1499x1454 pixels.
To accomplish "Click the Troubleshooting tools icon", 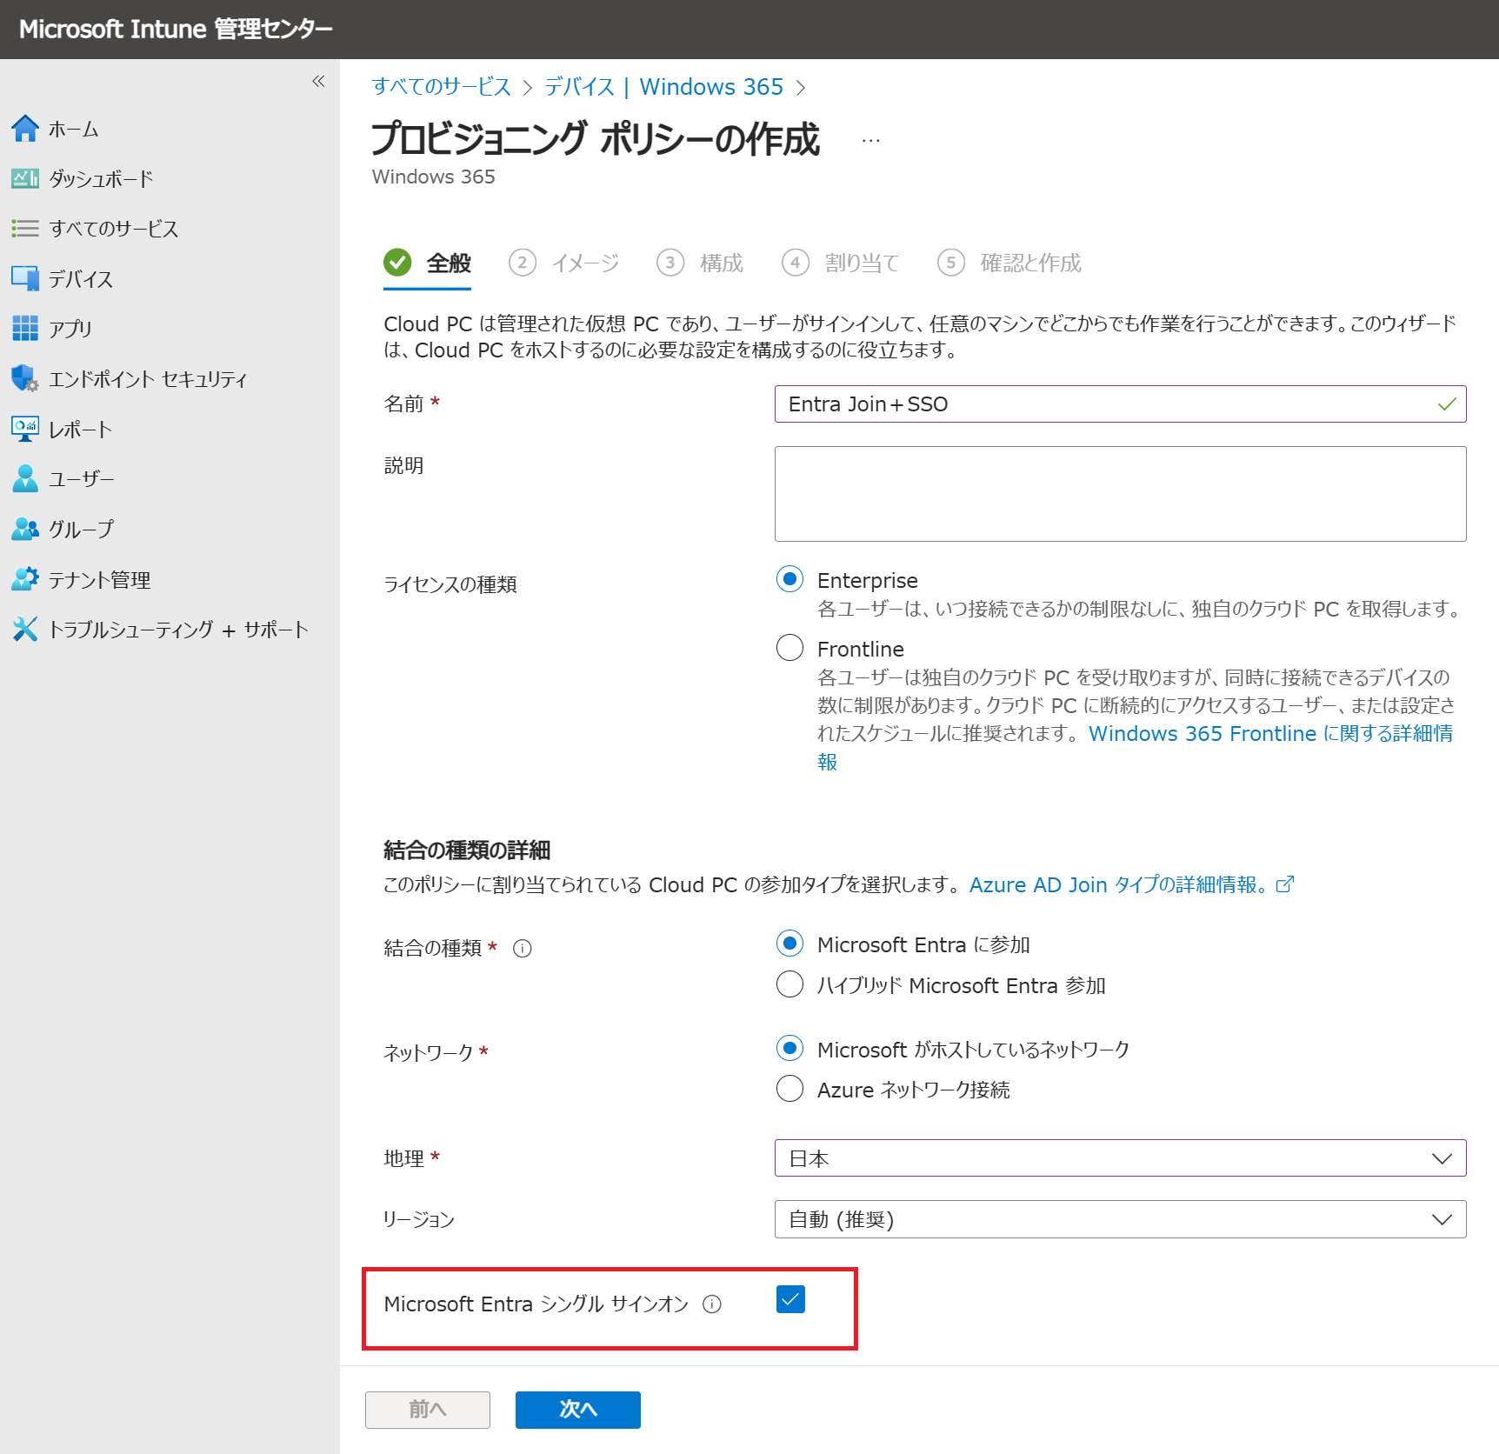I will (25, 629).
